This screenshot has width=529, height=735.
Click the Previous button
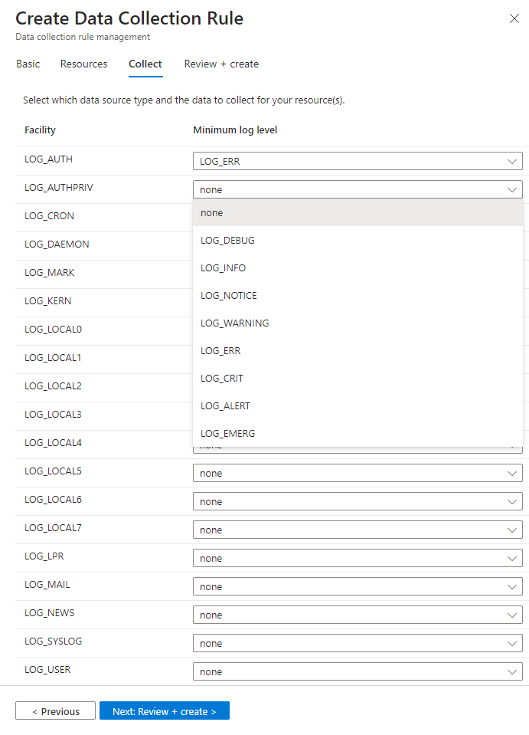(x=55, y=710)
